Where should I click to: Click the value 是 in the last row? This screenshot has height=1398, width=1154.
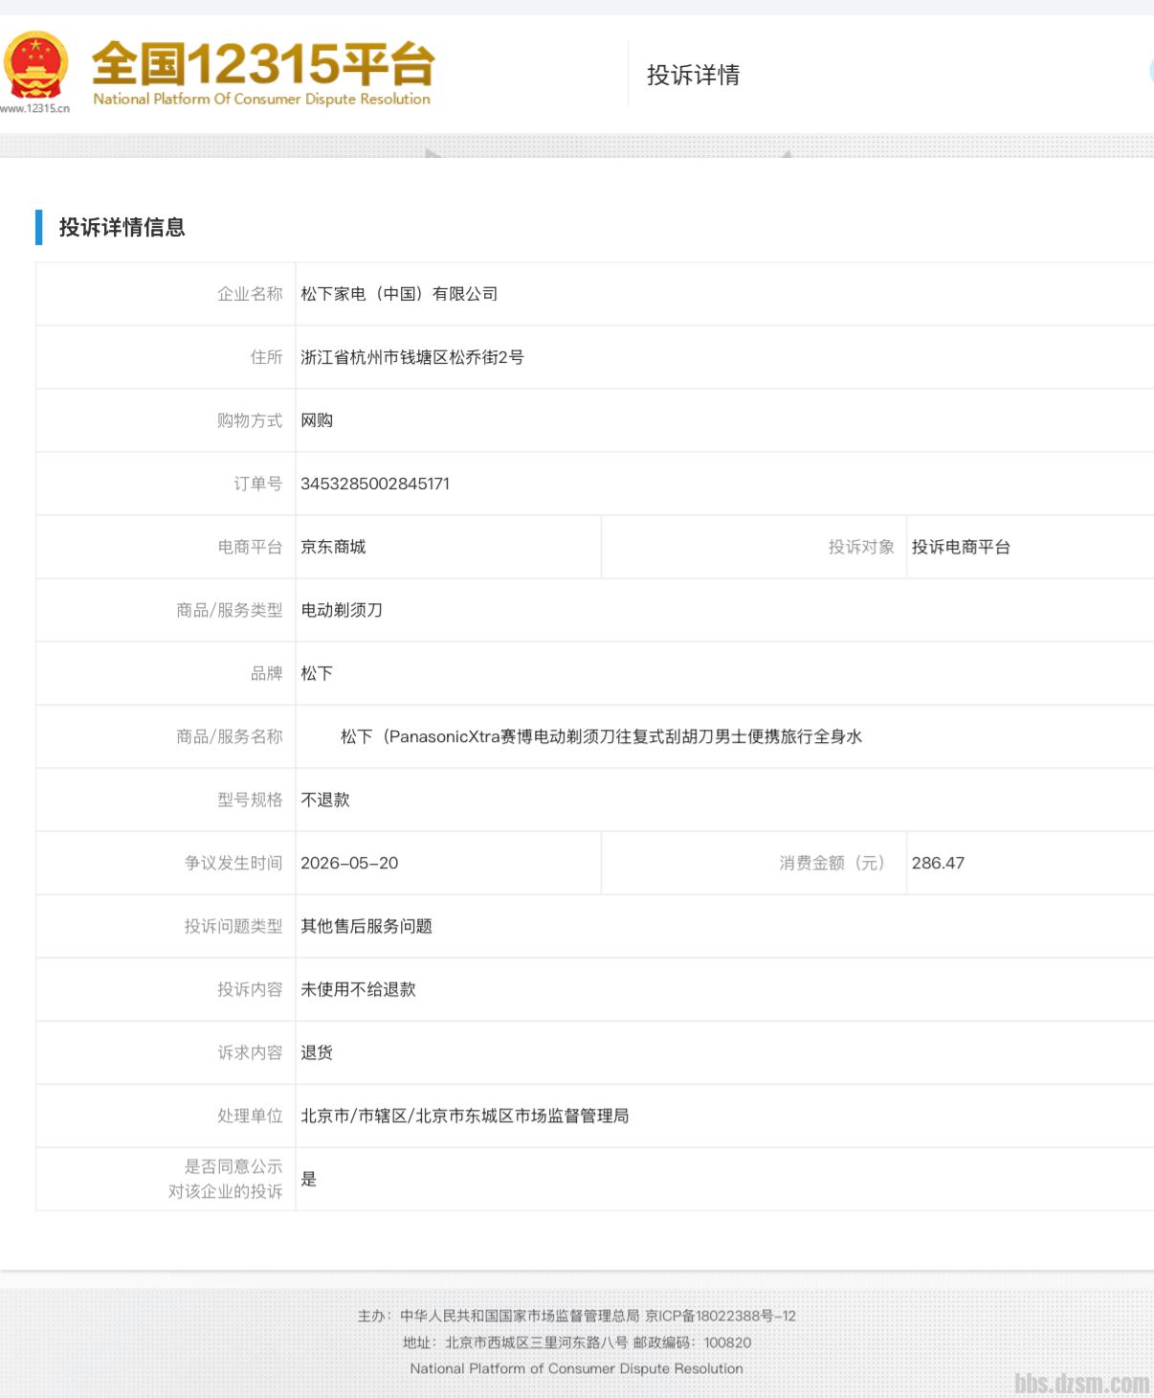(309, 1179)
